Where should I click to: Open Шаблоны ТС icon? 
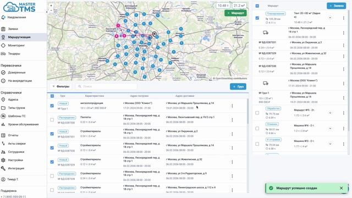tap(3, 116)
